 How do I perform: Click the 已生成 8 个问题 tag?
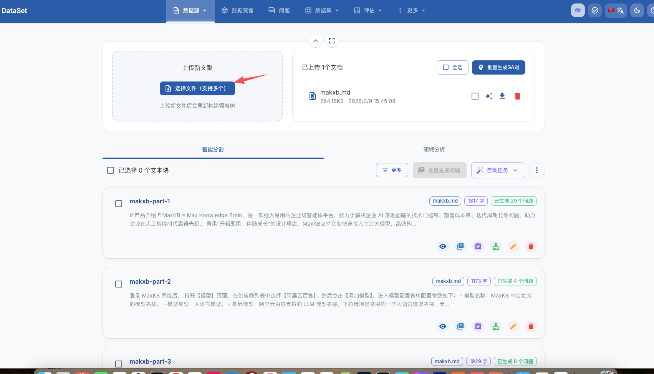[x=515, y=361]
